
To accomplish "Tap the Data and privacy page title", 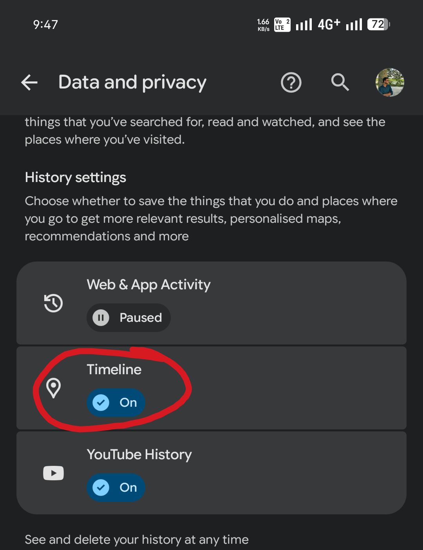I will [x=132, y=83].
